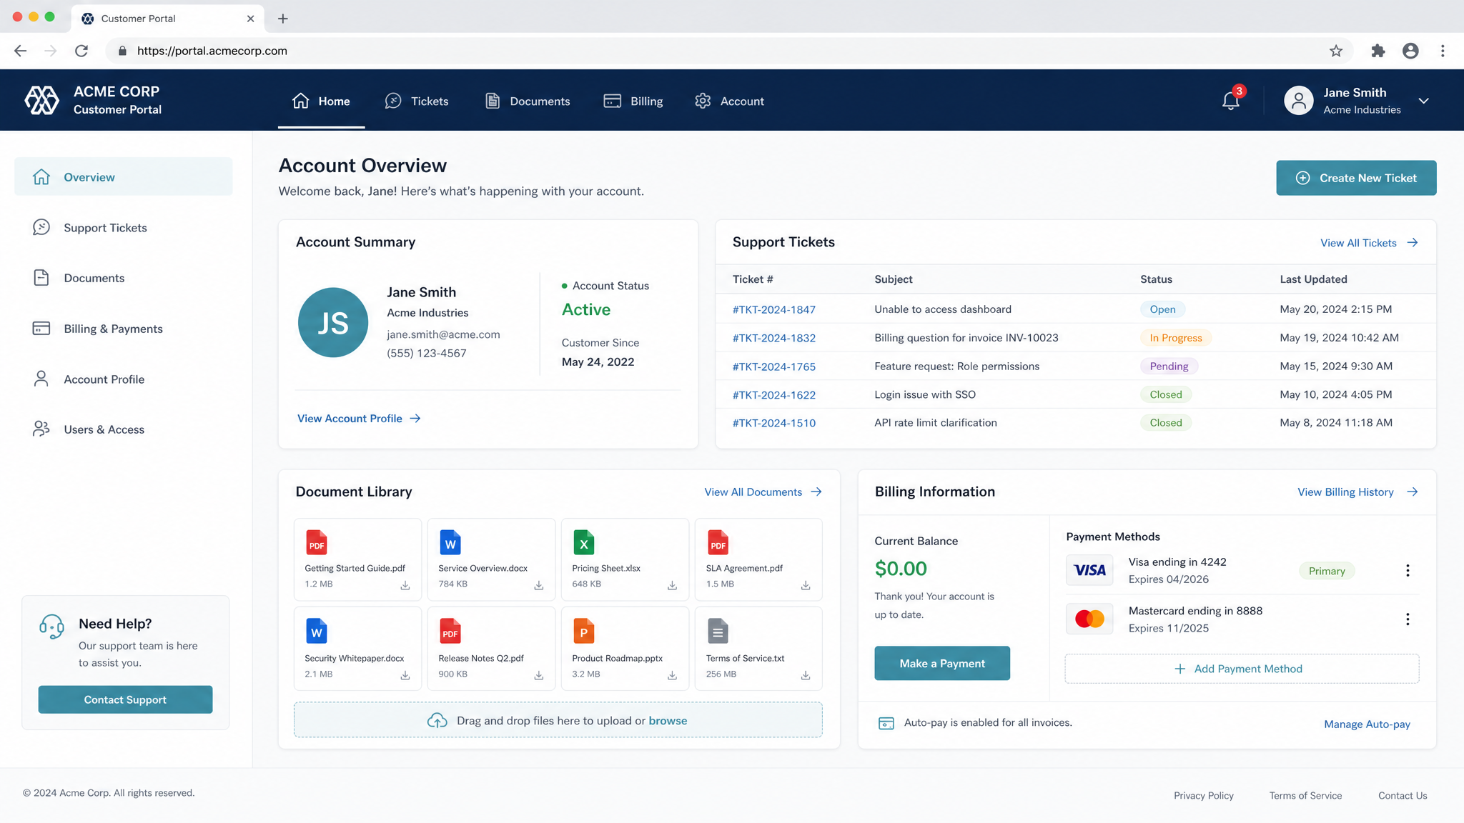
Task: Open the View Account Profile link
Action: pyautogui.click(x=359, y=418)
